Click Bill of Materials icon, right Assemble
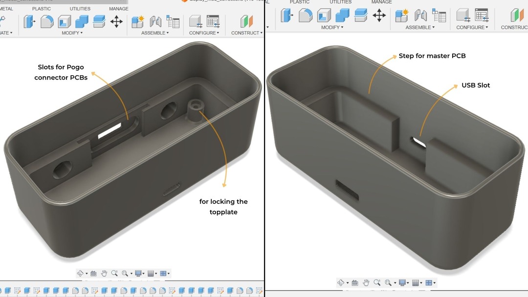This screenshot has width=528, height=297. [x=439, y=16]
